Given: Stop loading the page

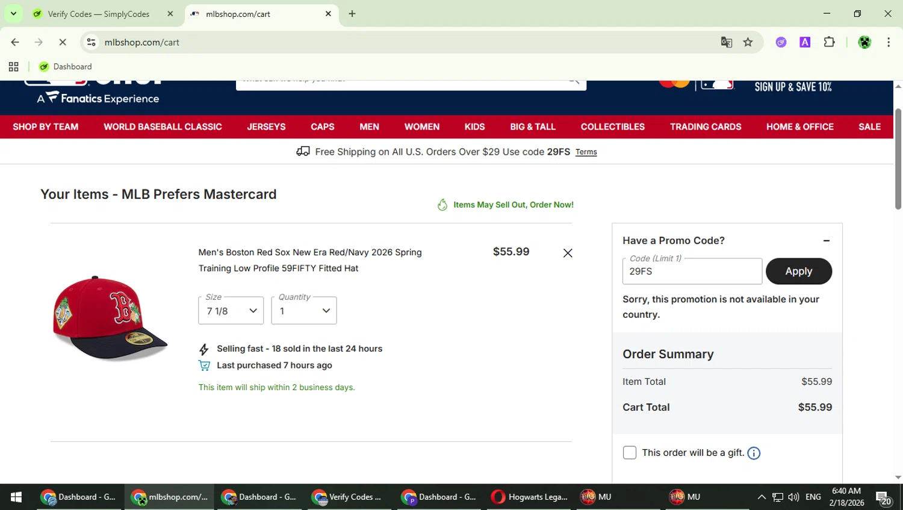Looking at the screenshot, I should [x=63, y=42].
